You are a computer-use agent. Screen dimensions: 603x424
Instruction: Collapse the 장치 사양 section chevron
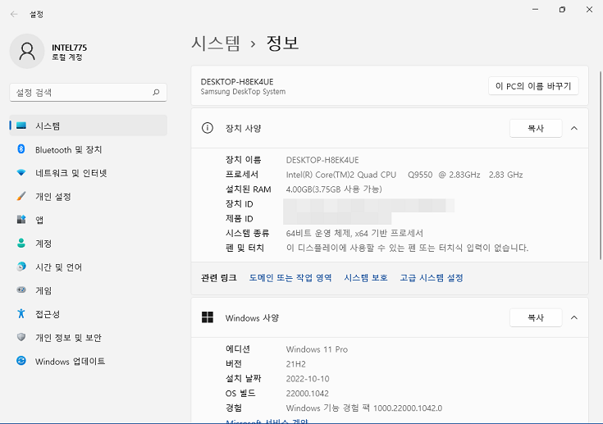coord(574,128)
